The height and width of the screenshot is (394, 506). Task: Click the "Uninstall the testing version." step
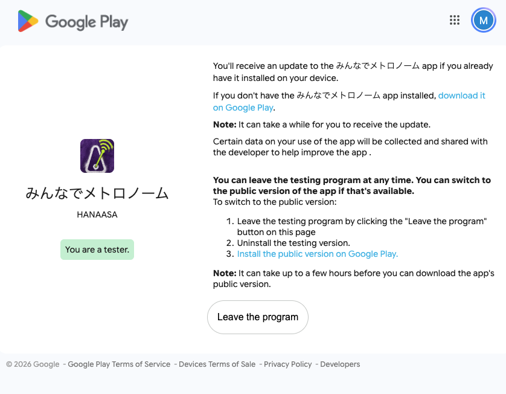[x=293, y=243]
